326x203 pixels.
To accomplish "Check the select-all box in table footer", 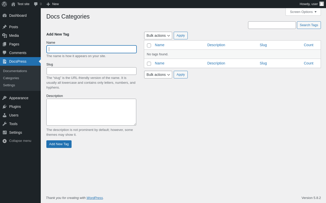I will pyautogui.click(x=149, y=64).
